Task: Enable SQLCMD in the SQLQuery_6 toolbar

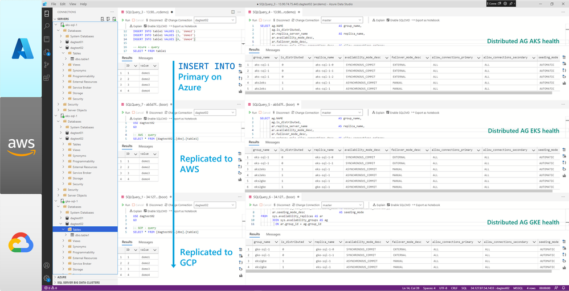Action: [399, 205]
